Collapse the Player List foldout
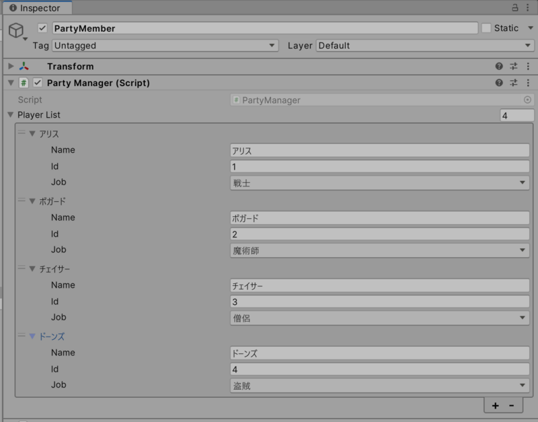The height and width of the screenshot is (422, 538). coord(11,114)
